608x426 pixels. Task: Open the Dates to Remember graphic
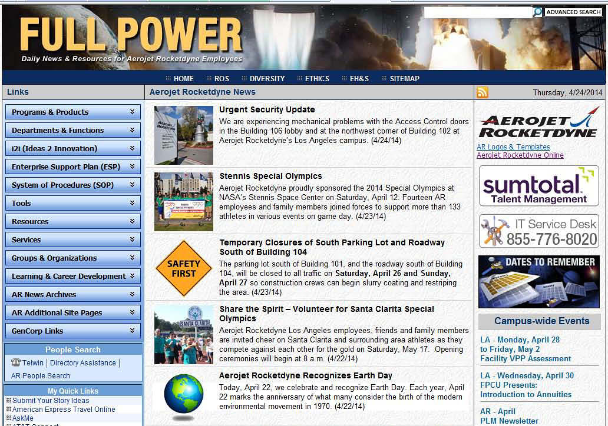pyautogui.click(x=538, y=281)
